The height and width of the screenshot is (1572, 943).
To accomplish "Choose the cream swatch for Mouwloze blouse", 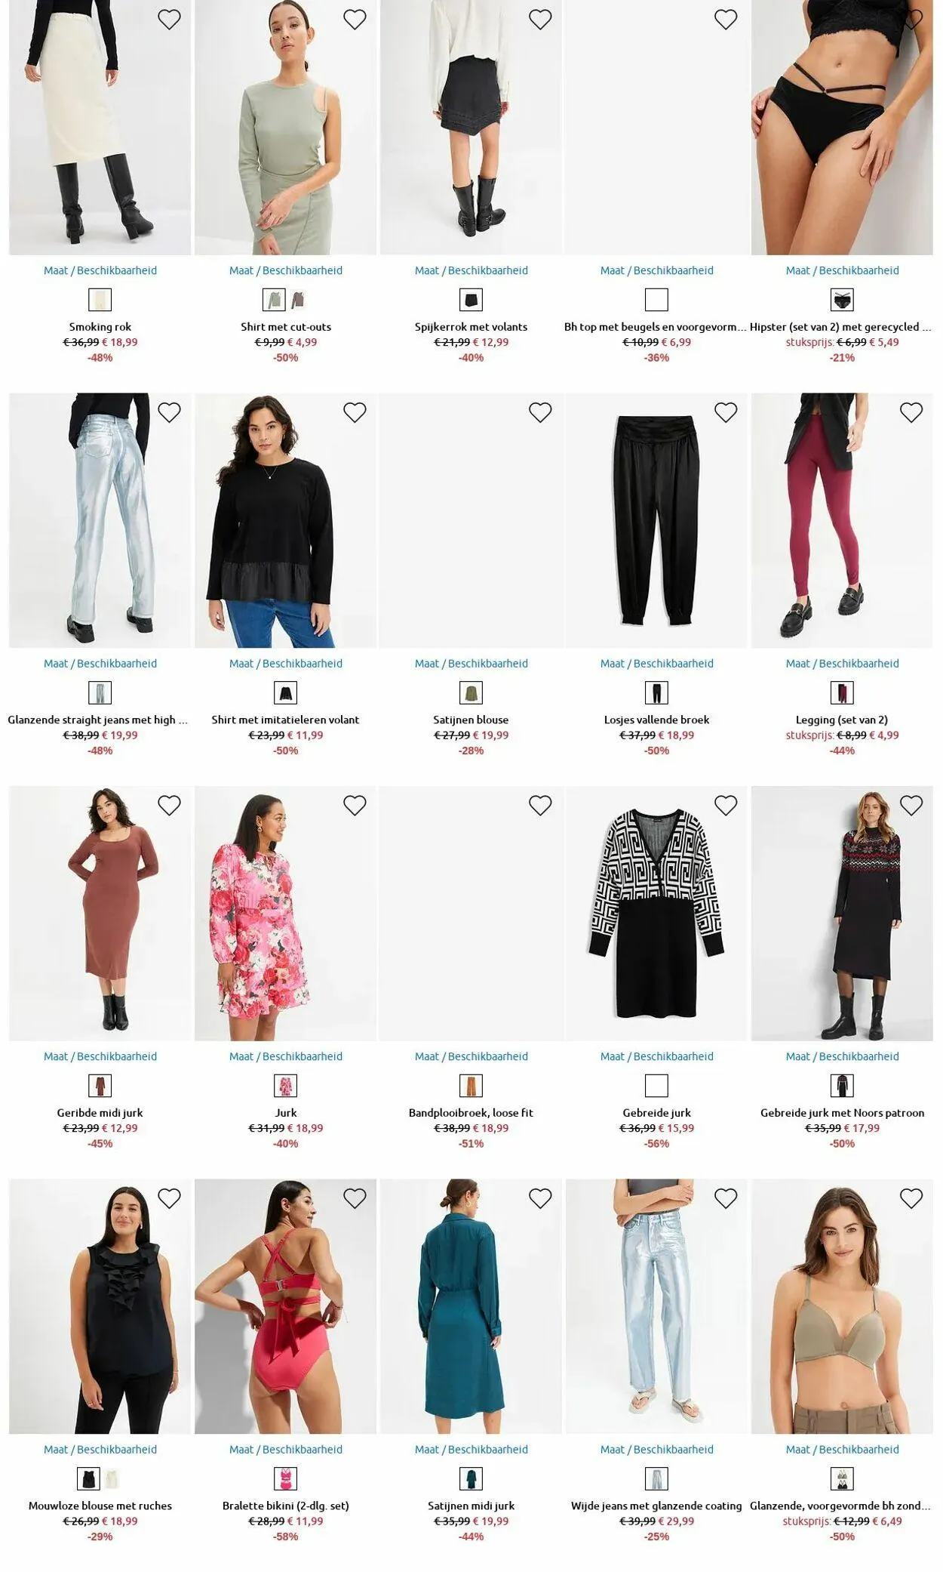I will (112, 1478).
